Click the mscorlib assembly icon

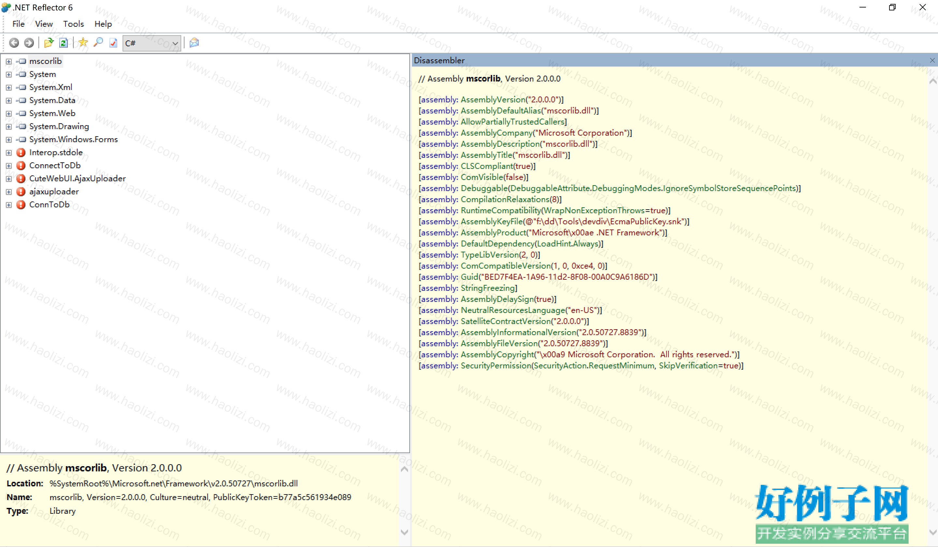(x=21, y=61)
